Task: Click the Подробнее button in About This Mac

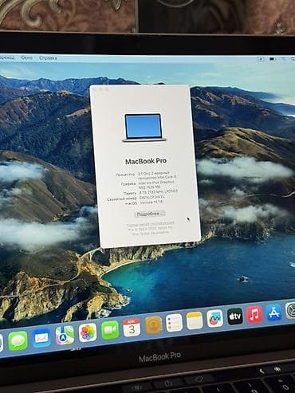Action: coord(150,214)
